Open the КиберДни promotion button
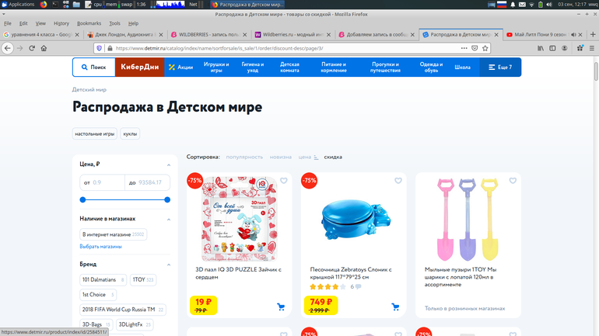The width and height of the screenshot is (599, 336). 139,68
